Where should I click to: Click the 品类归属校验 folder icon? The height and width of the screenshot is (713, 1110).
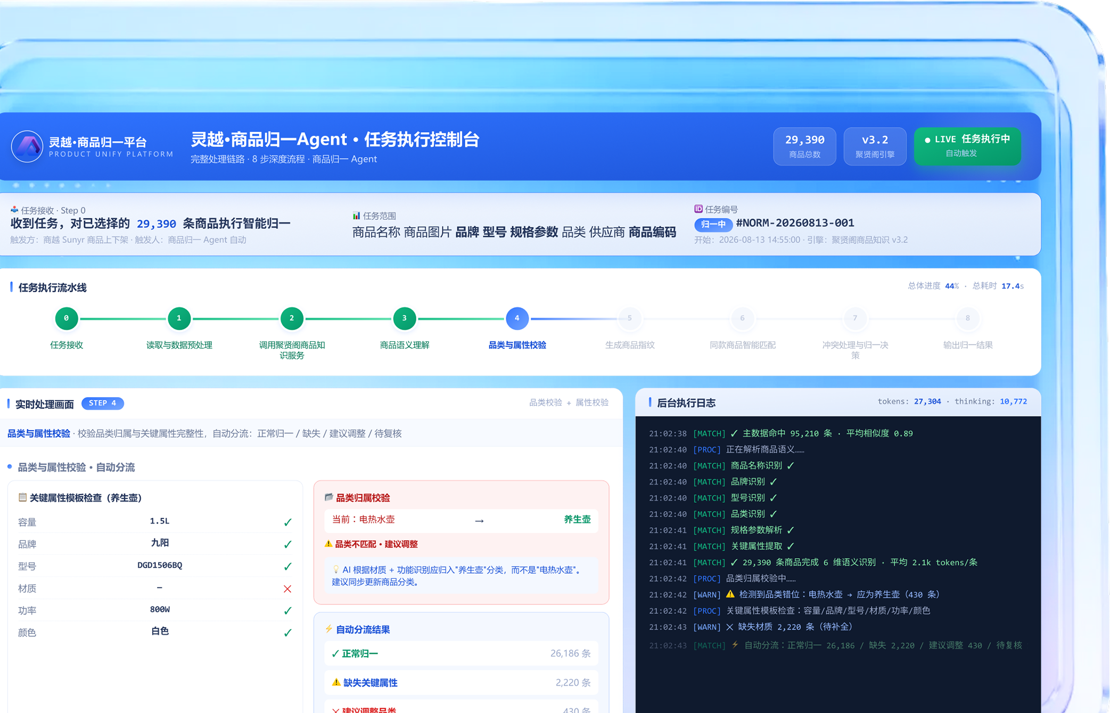(x=329, y=497)
